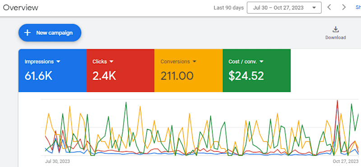Viewport: 361px width, 167px height.
Task: Go to next date range arrow
Action: click(x=344, y=7)
